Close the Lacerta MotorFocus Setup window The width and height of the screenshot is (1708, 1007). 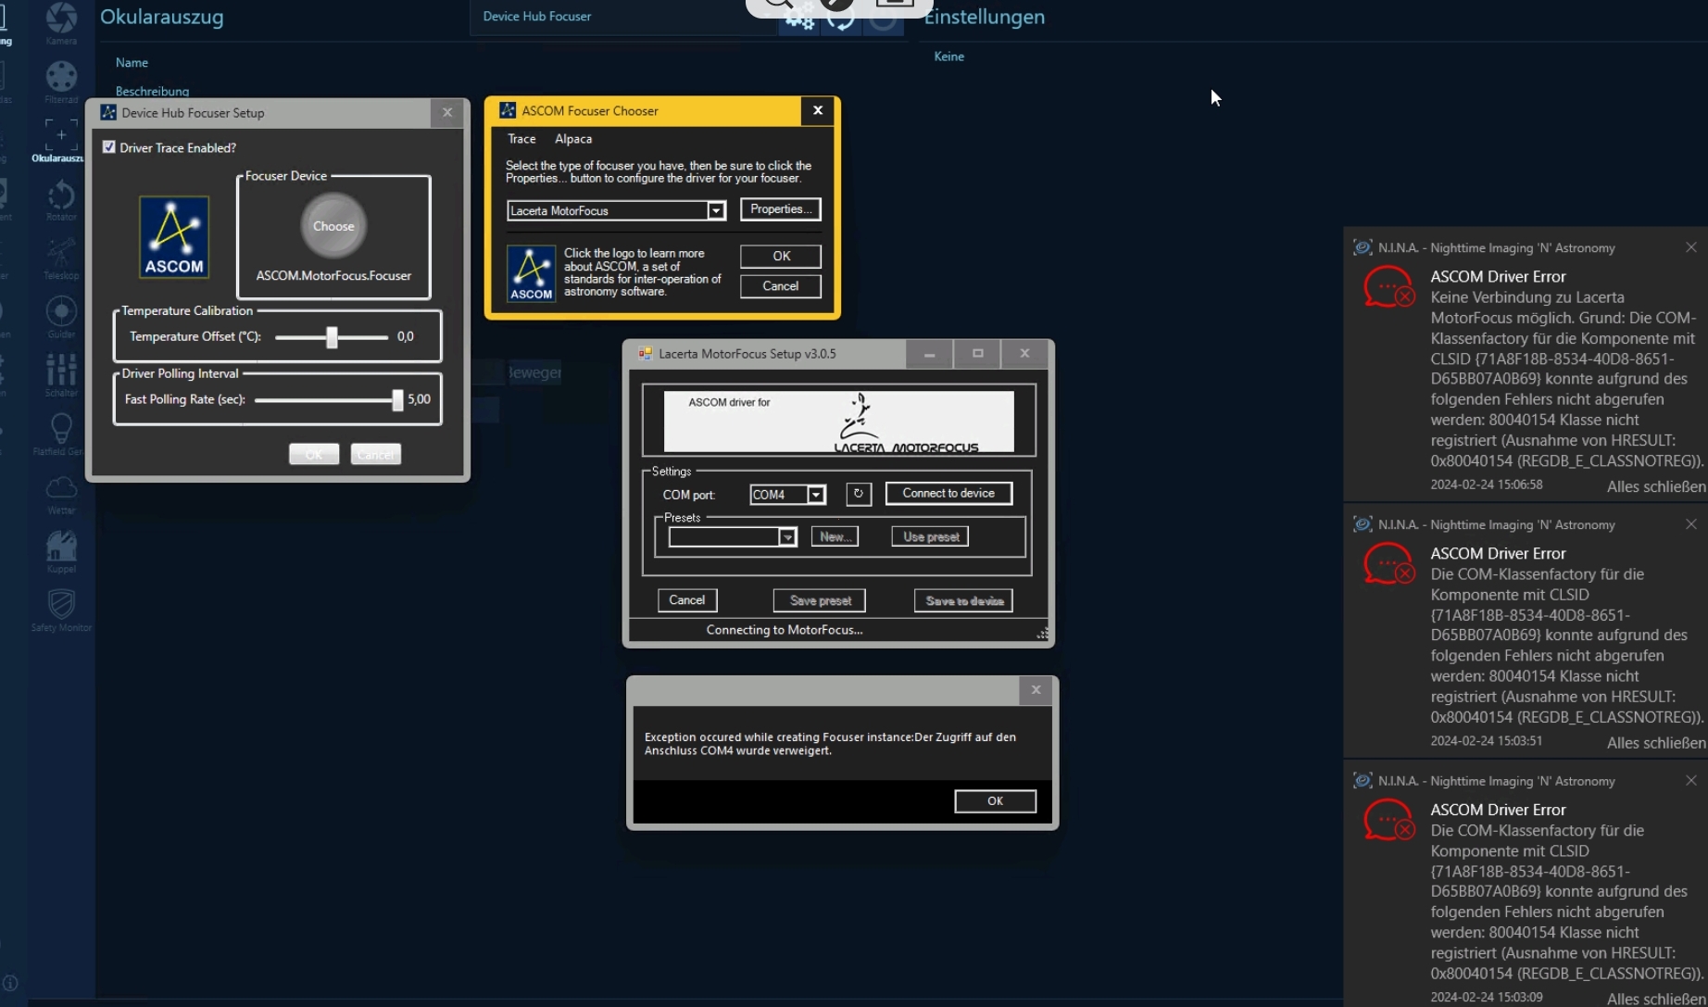pos(1024,354)
